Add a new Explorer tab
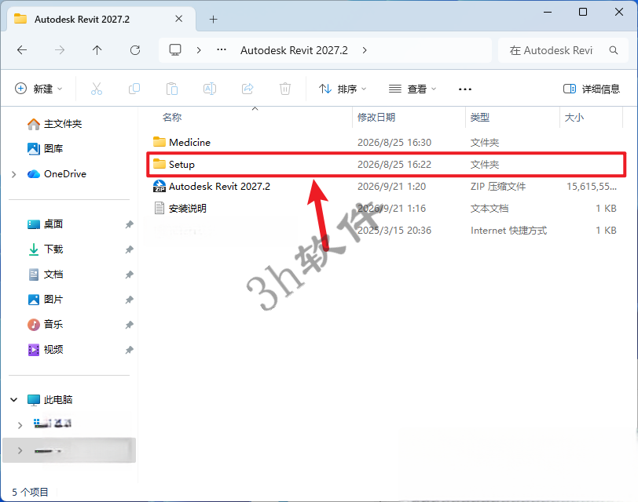The height and width of the screenshot is (502, 638). coord(213,19)
